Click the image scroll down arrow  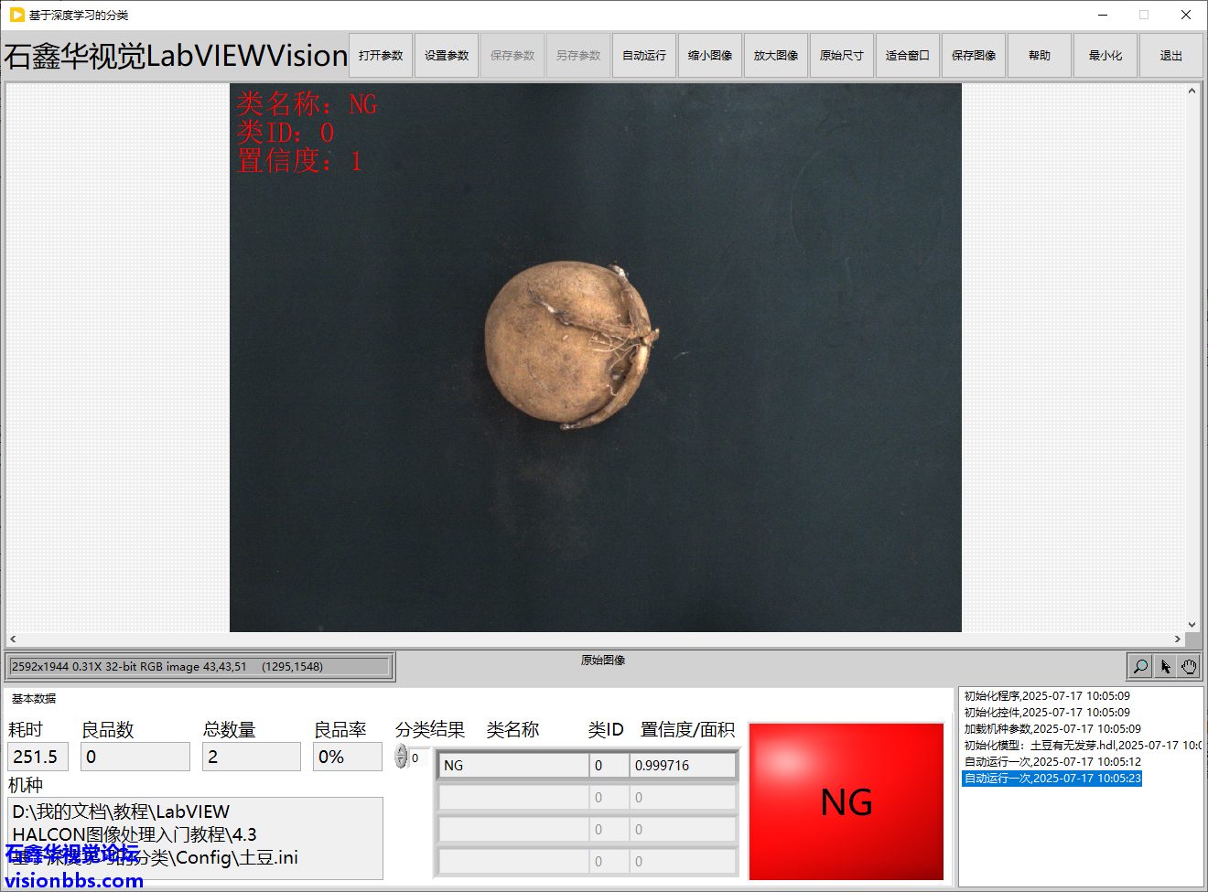pyautogui.click(x=1192, y=625)
